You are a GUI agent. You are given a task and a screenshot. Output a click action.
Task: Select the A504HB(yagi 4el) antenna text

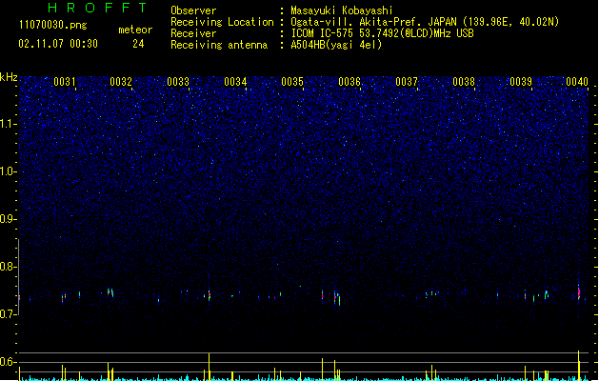336,45
